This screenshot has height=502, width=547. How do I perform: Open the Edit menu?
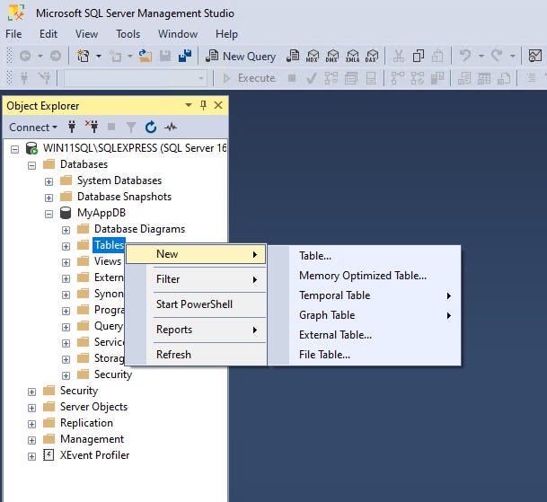coord(49,34)
